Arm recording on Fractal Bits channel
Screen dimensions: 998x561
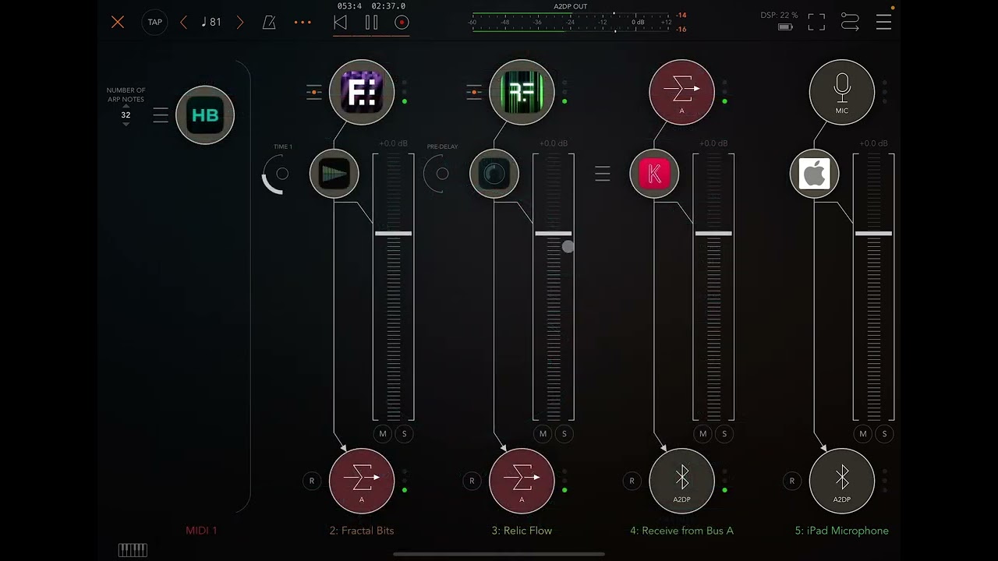(x=312, y=481)
